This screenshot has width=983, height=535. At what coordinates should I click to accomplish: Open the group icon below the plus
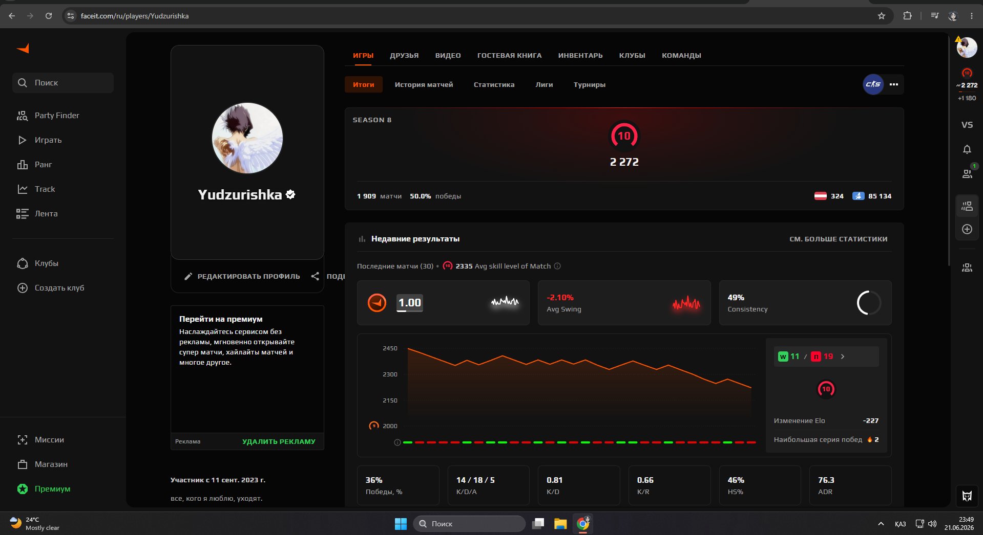click(x=967, y=267)
